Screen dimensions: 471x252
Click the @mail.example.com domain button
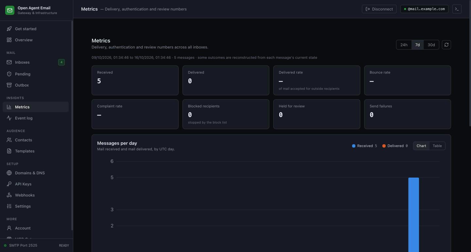(424, 9)
